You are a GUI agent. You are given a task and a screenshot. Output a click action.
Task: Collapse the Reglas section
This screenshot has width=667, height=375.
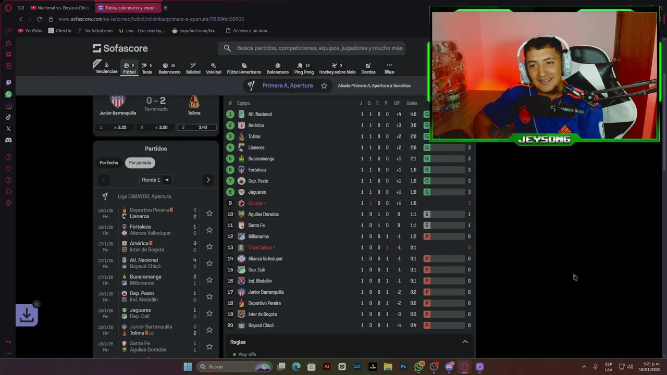465,342
